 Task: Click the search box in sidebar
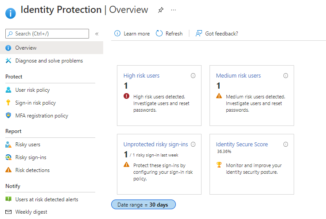[x=47, y=34]
